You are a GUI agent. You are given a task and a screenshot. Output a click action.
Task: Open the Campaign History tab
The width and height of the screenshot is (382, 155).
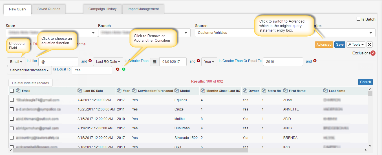coord(102,9)
